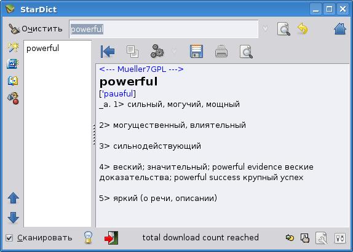This screenshot has height=252, width=353.
Task: Click the bold powerful headword
Action: (x=129, y=82)
